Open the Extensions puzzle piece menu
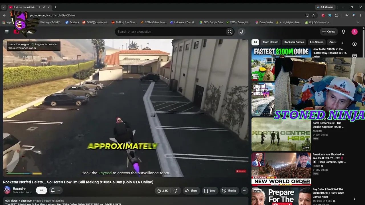 coord(337,15)
